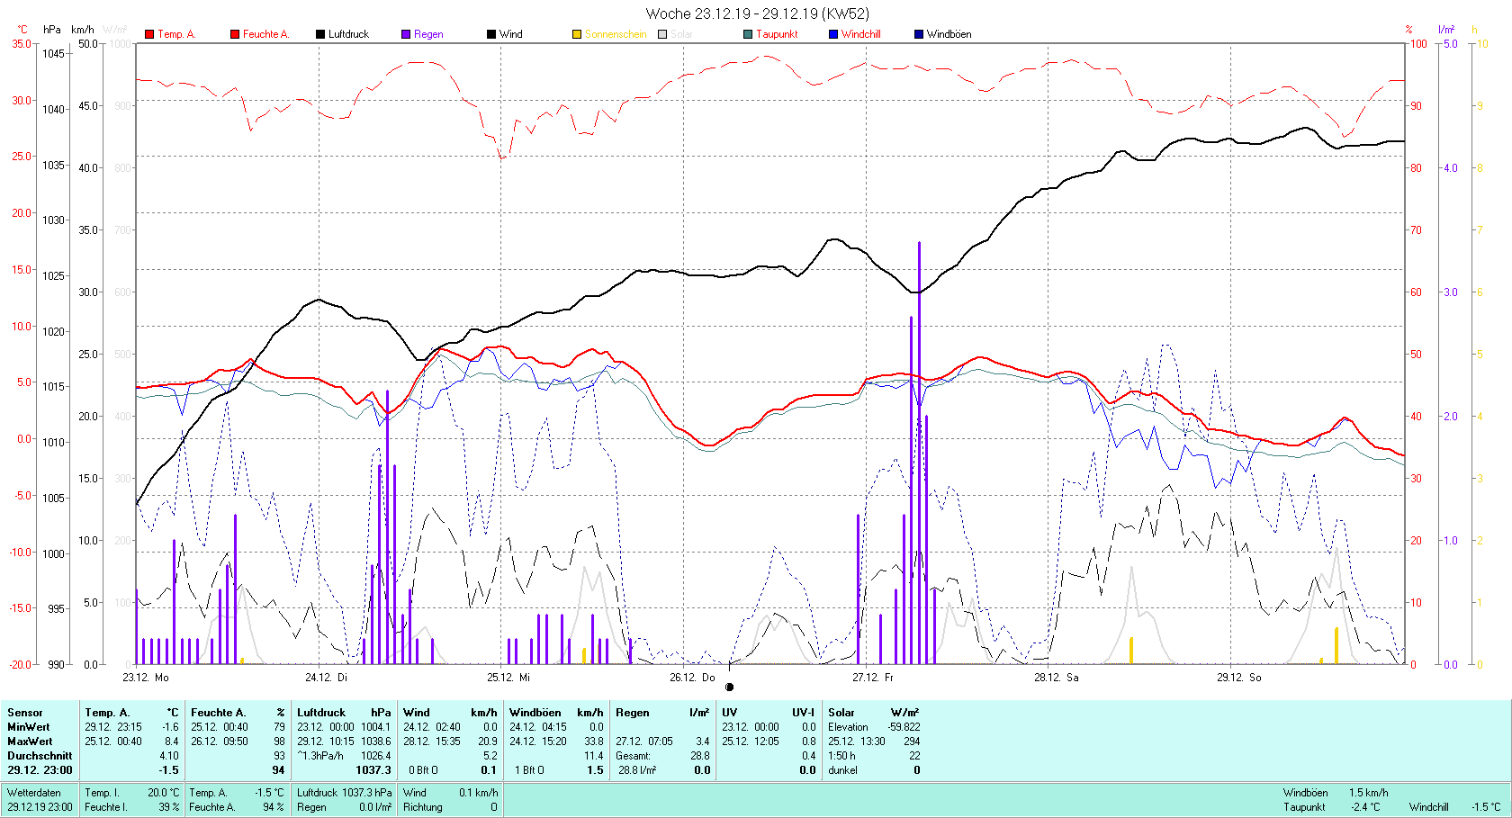Click the dew point value '-2.4 °C'
Image resolution: width=1512 pixels, height=818 pixels.
(1365, 807)
